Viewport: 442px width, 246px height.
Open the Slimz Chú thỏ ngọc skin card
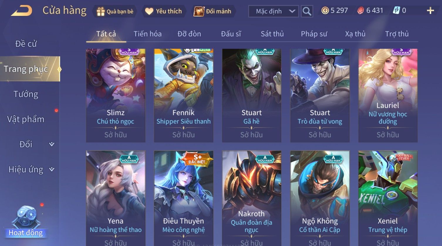pos(116,96)
